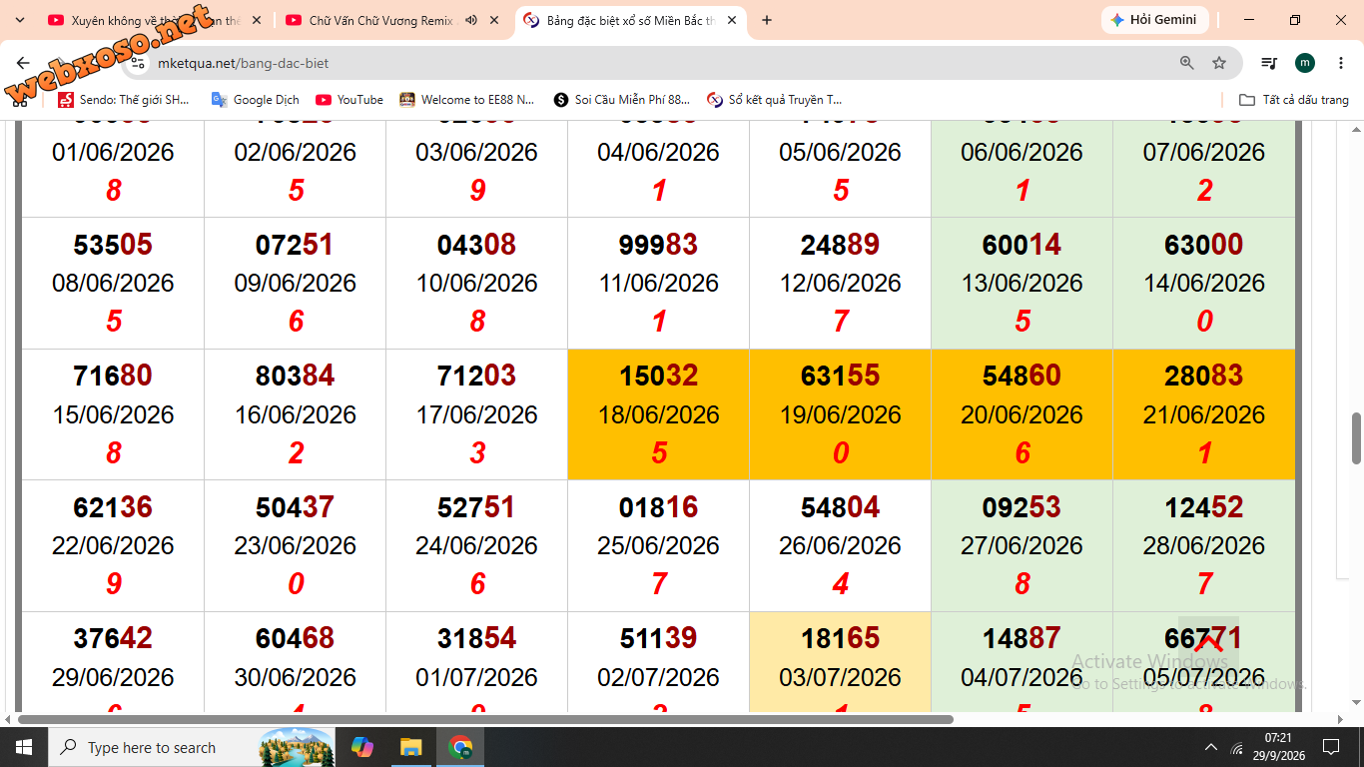
Task: Click the address bar URL field
Action: coord(659,63)
